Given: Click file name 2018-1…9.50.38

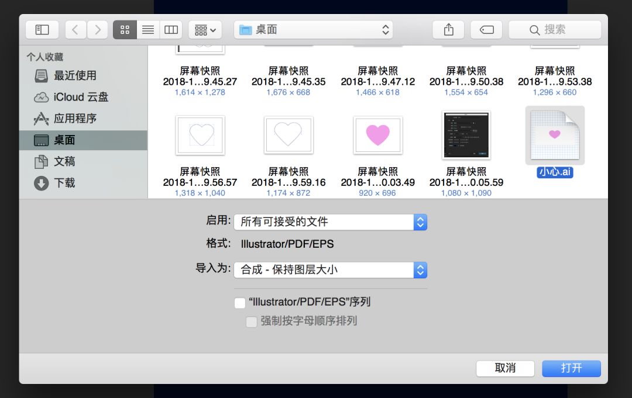Looking at the screenshot, I should [x=466, y=82].
